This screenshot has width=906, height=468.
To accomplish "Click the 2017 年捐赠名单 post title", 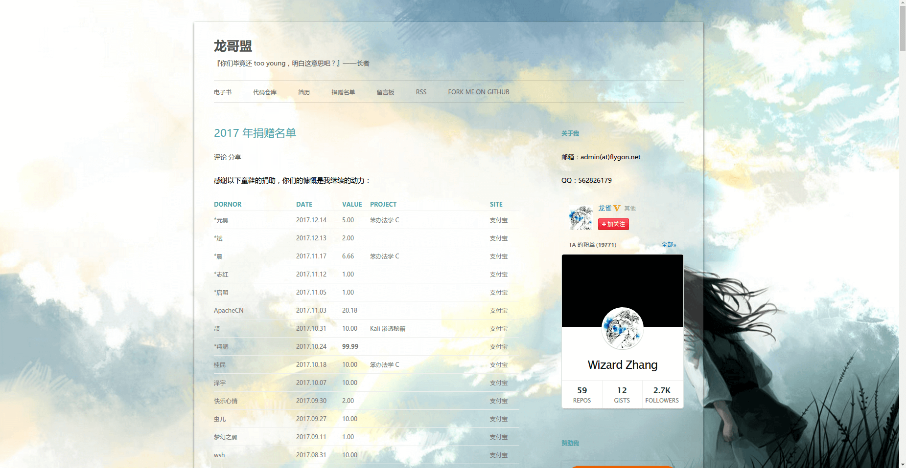I will [255, 133].
